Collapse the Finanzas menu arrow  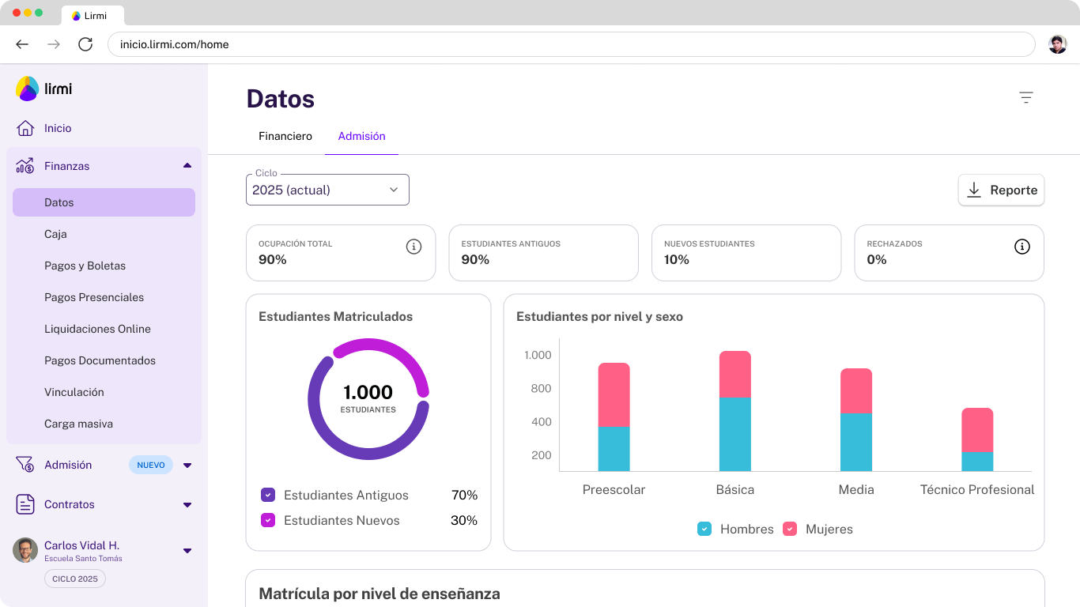pos(187,166)
